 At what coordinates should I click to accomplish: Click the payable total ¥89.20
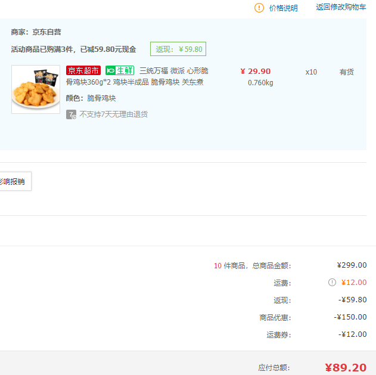coord(346,368)
